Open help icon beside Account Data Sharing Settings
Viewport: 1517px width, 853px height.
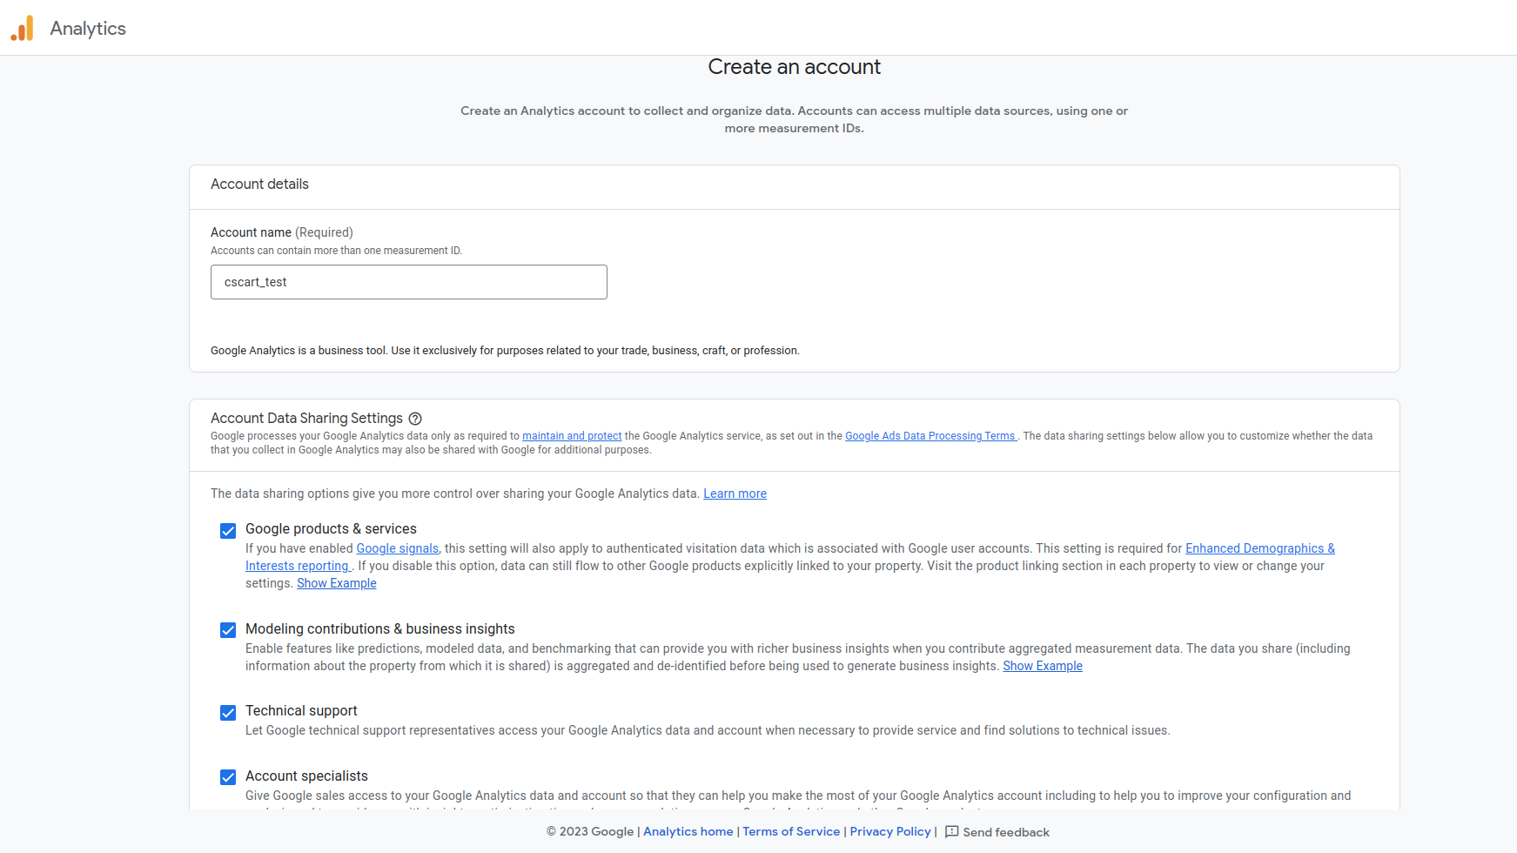pos(415,419)
